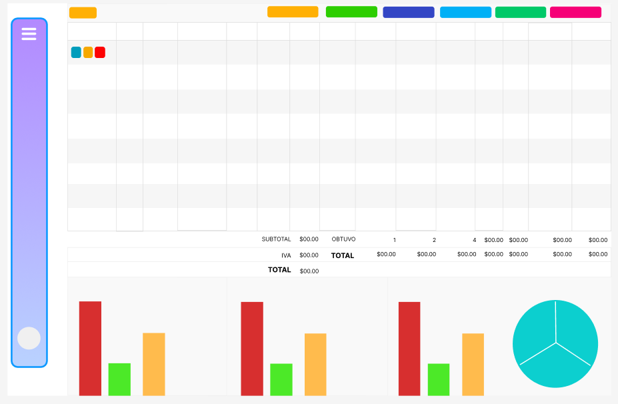Select the teal pie chart

(x=555, y=343)
